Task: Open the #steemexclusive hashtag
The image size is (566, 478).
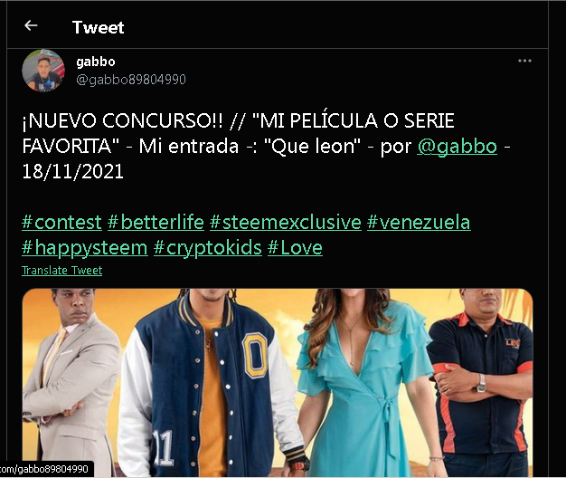Action: (x=286, y=222)
